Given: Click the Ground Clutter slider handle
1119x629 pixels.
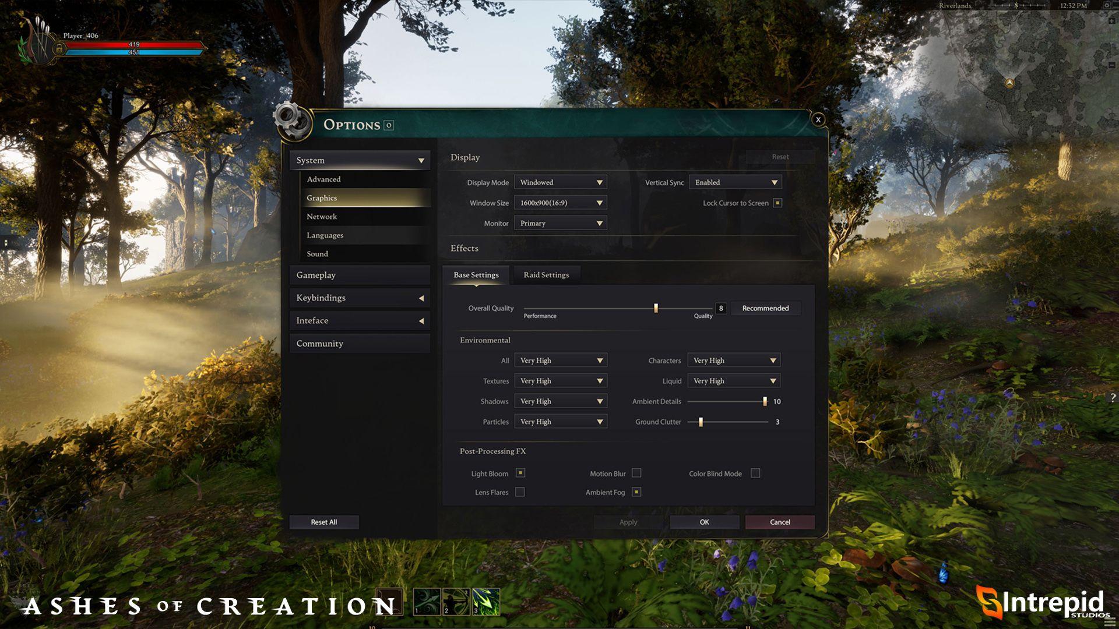Looking at the screenshot, I should (x=701, y=422).
